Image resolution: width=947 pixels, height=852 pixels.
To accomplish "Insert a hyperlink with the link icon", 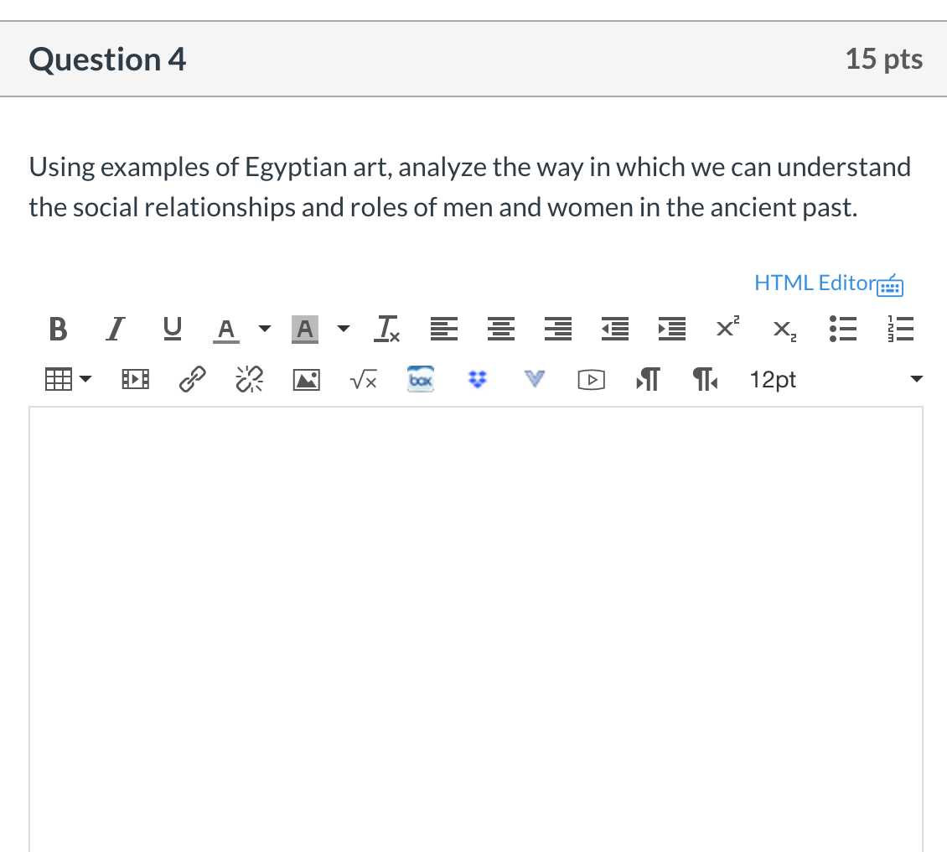I will (191, 380).
